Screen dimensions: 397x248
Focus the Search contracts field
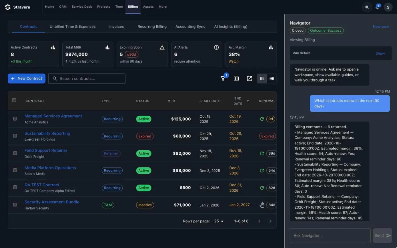click(x=87, y=79)
